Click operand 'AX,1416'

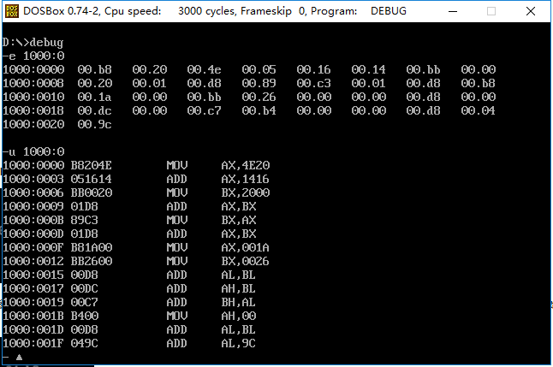[x=246, y=179]
